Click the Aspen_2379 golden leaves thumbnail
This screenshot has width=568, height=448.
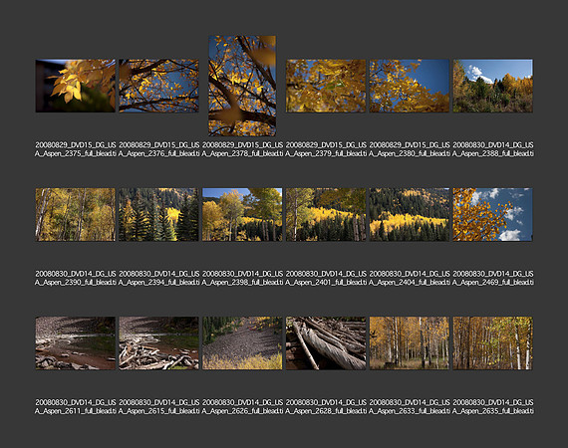click(326, 86)
